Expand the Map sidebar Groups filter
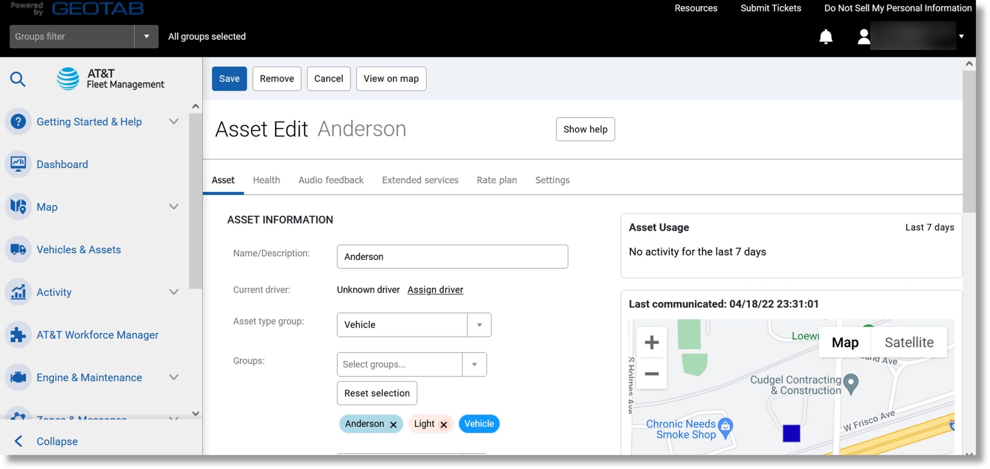 pyautogui.click(x=146, y=36)
